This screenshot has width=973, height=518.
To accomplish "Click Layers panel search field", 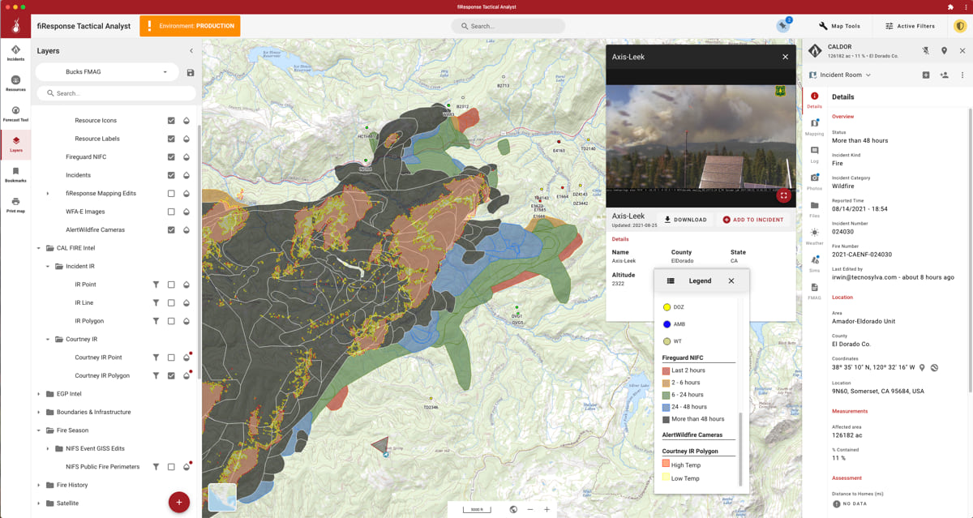I will tap(116, 93).
